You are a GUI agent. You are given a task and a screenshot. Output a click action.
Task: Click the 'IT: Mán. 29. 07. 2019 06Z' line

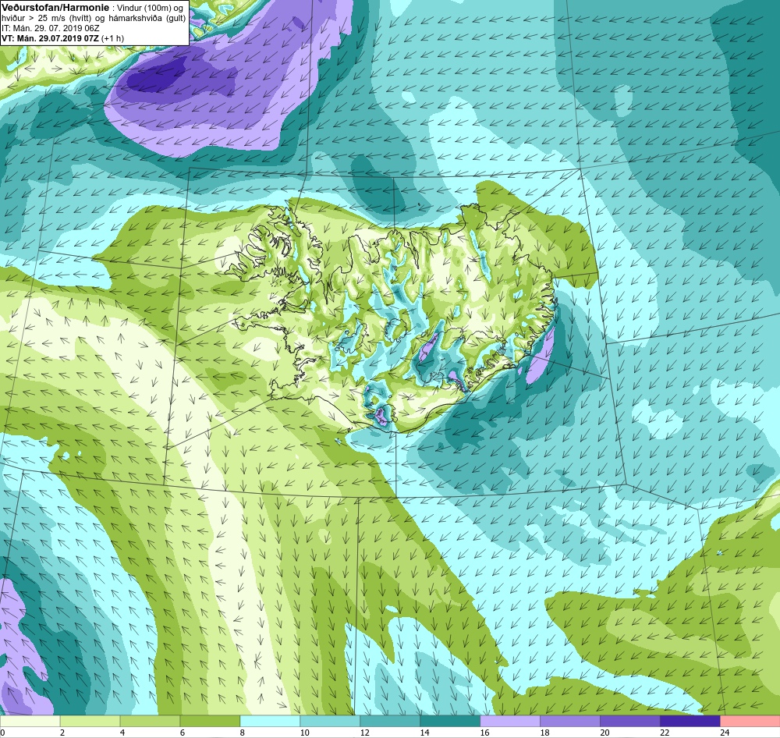click(x=51, y=28)
